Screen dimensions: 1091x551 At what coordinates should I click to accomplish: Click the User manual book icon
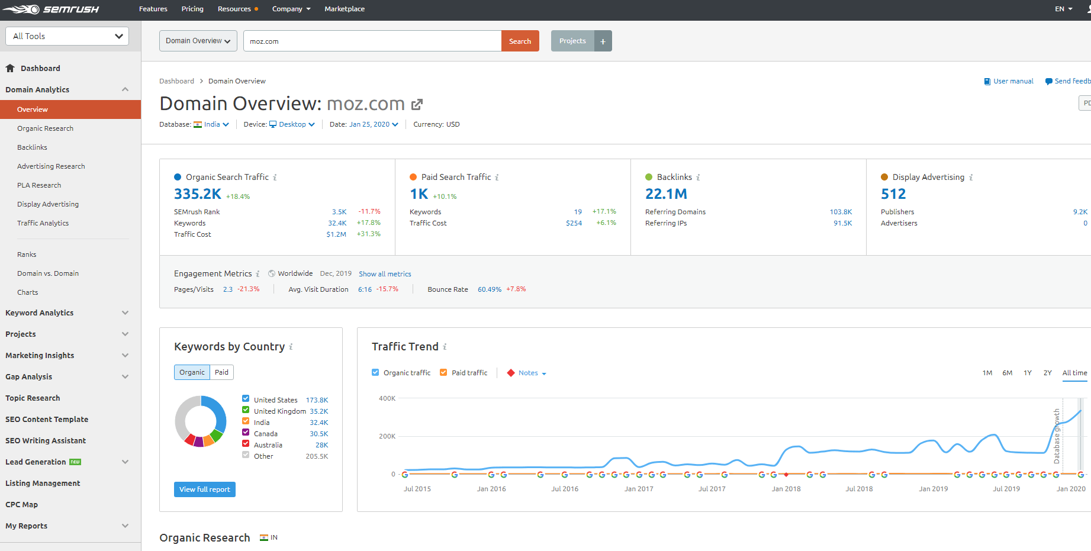tap(987, 82)
